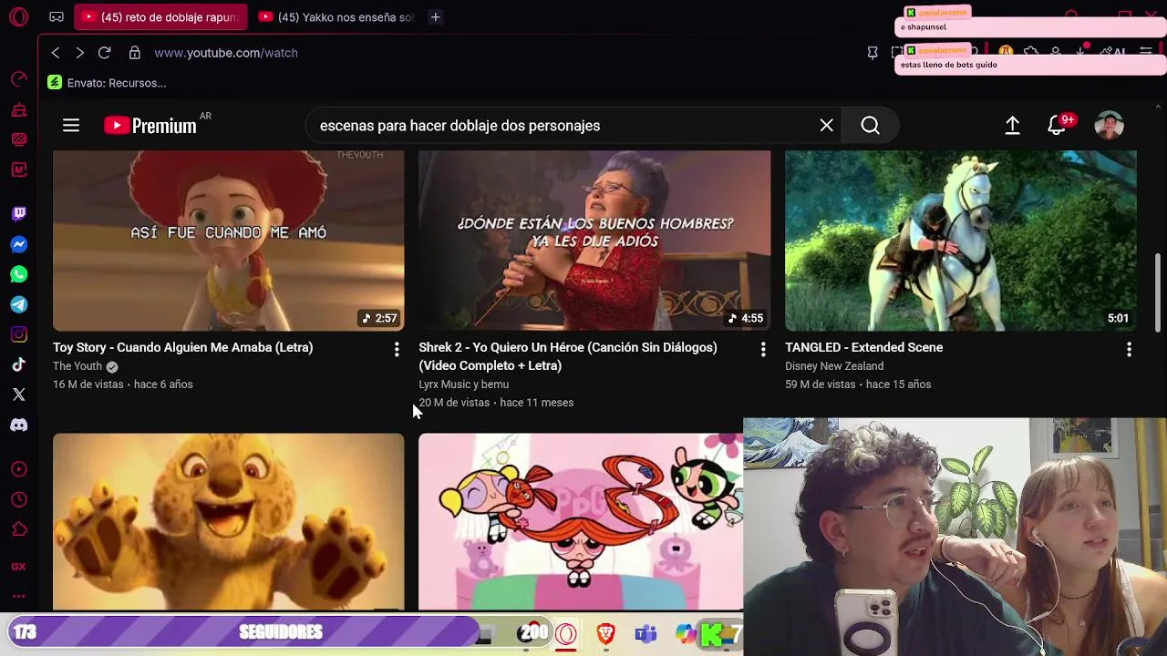Open Discord in the sidebar

click(x=19, y=425)
